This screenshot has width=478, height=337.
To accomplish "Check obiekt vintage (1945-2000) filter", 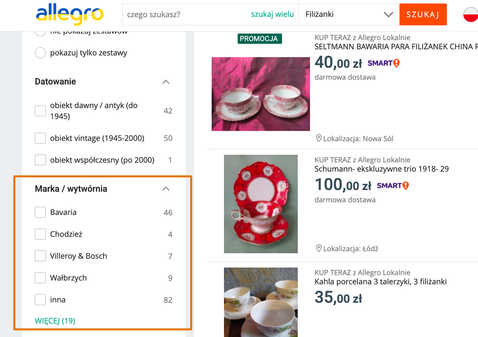I will 40,138.
